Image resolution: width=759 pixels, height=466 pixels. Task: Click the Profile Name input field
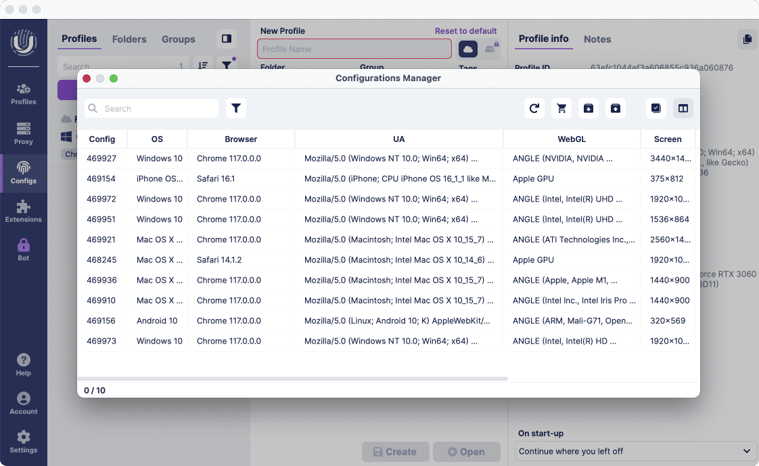tap(354, 49)
